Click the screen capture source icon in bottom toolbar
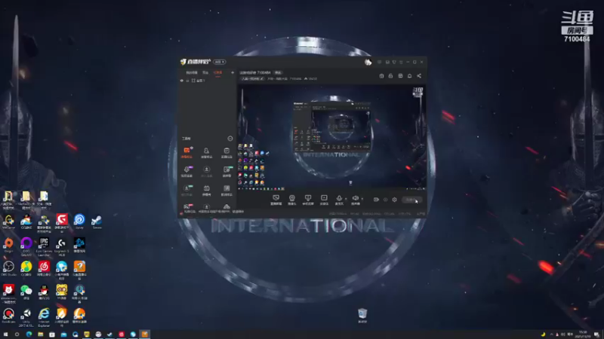604x339 pixels. click(x=276, y=198)
